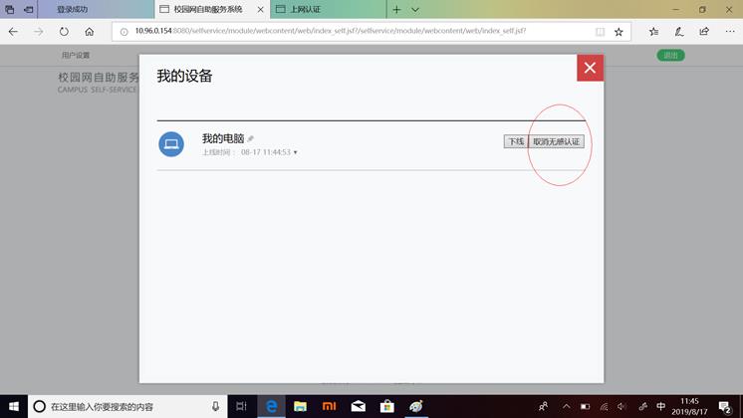Go to the browser home page
The image size is (743, 418).
click(90, 32)
